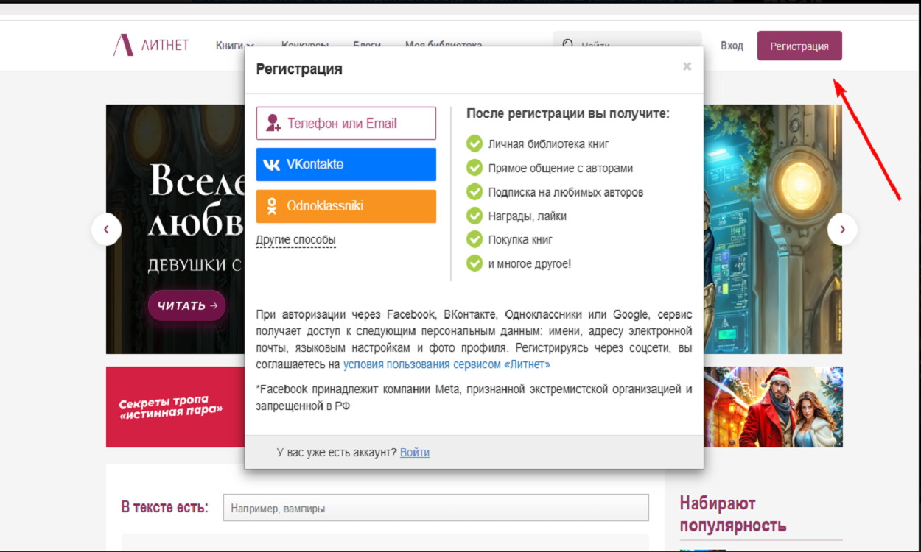Click the 'Набирают популярность' heading
Viewport: 921px width, 552px height.
click(x=733, y=514)
